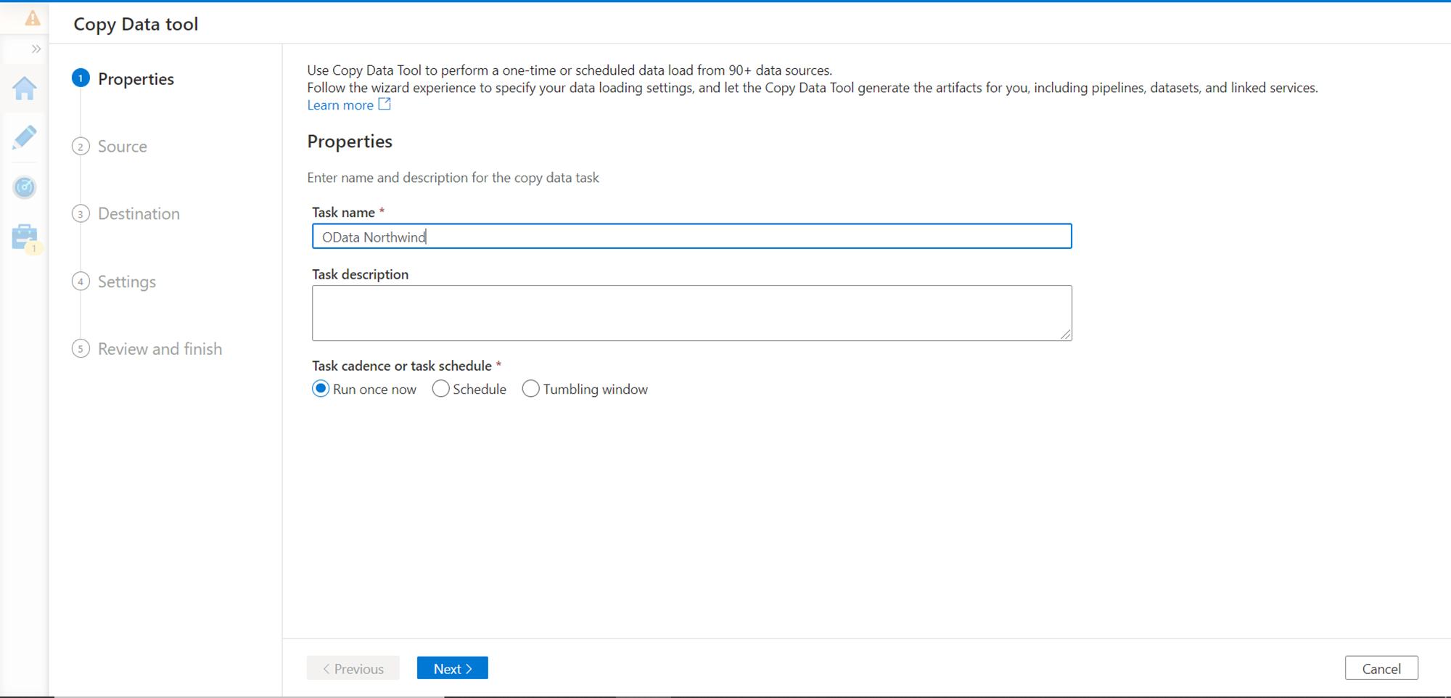Open the Monitor gauge icon
The width and height of the screenshot is (1451, 698).
point(25,187)
